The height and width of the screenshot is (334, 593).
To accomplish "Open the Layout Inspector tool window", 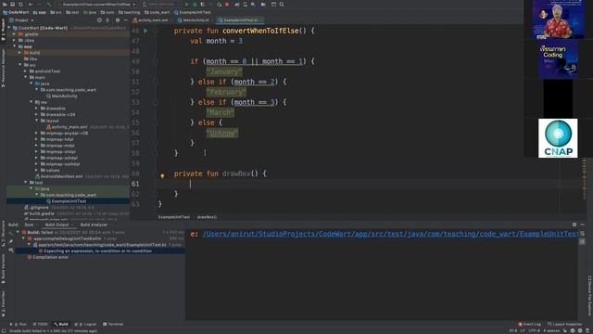I will [x=564, y=324].
